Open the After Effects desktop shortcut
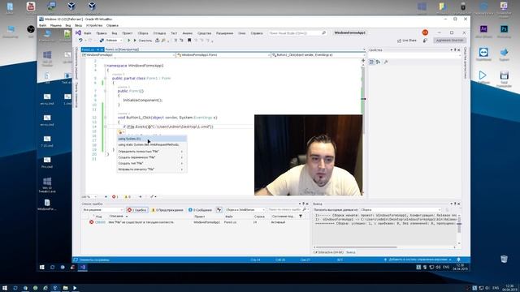Screen dimensions: 520x292 click(483, 29)
